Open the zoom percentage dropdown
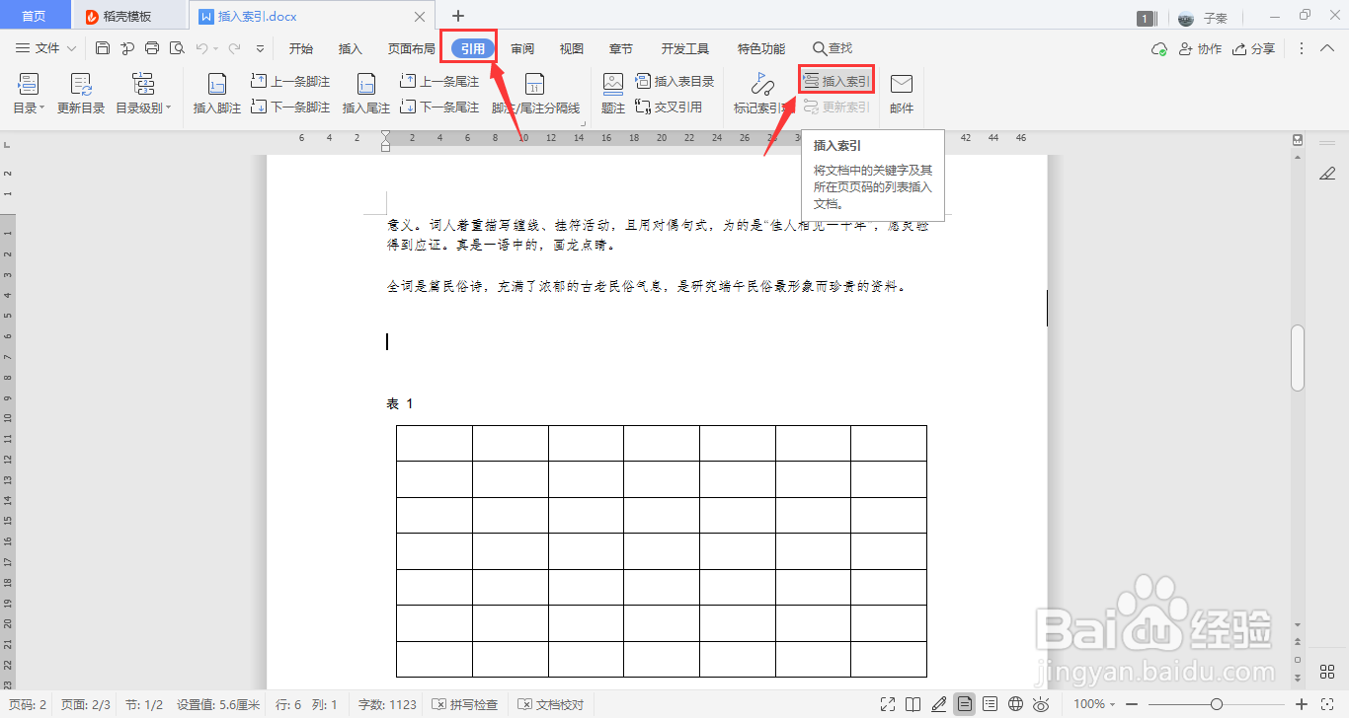Viewport: 1349px width, 718px height. (x=1093, y=704)
